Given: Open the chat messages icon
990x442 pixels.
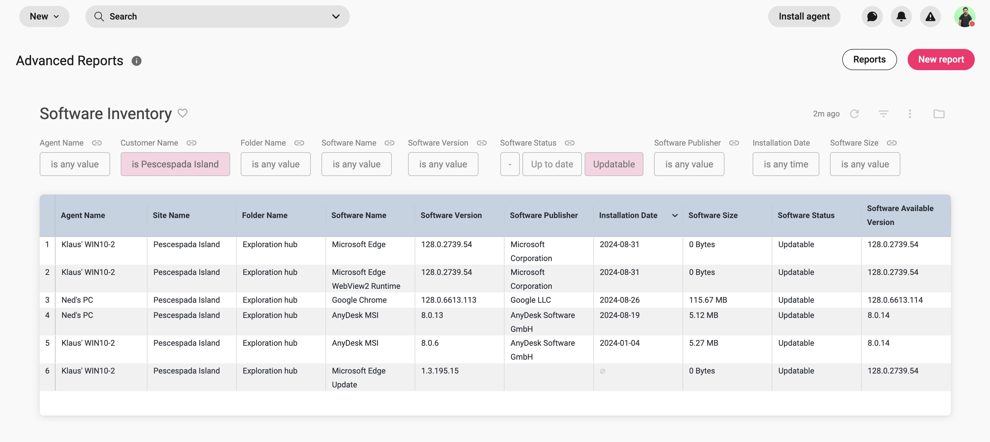Looking at the screenshot, I should [872, 17].
